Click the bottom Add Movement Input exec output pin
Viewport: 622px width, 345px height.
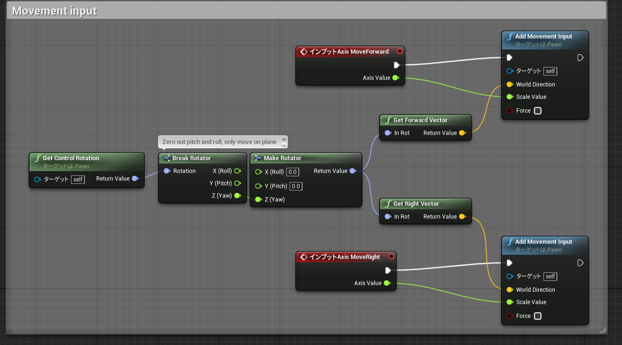coord(580,263)
